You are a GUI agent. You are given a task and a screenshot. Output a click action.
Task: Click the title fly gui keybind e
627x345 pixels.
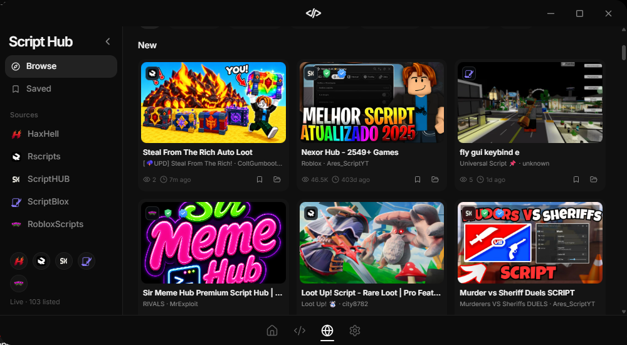pos(490,152)
